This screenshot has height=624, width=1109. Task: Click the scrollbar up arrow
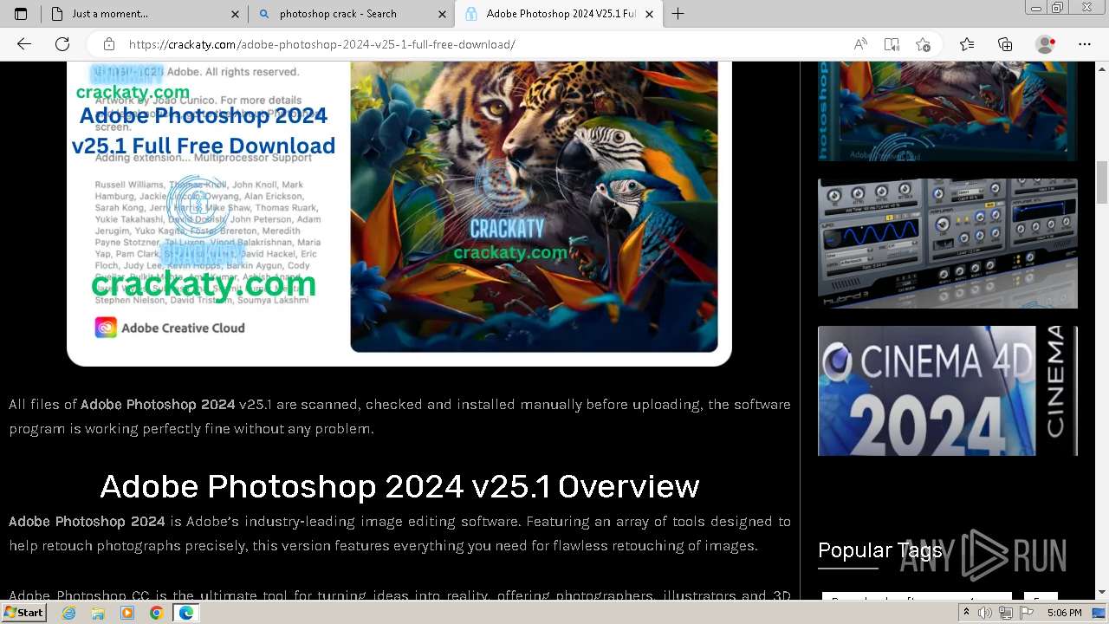1102,68
